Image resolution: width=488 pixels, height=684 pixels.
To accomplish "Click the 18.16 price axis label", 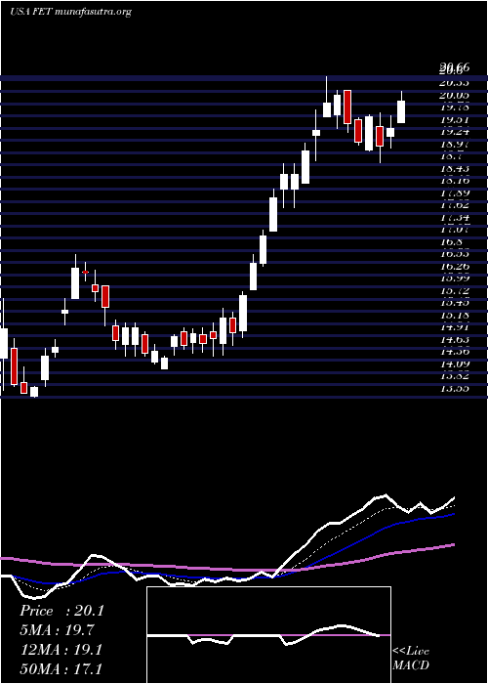I will point(455,181).
